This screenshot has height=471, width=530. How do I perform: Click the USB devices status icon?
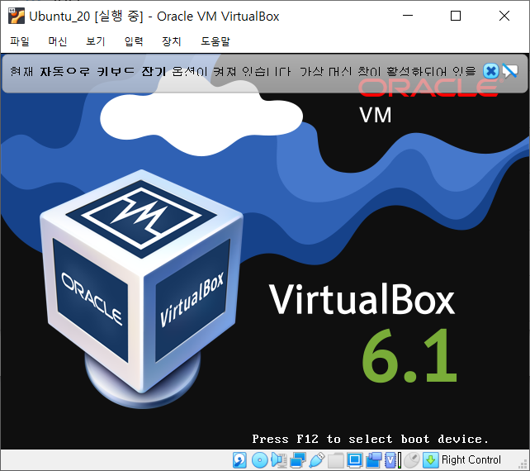pyautogui.click(x=317, y=460)
